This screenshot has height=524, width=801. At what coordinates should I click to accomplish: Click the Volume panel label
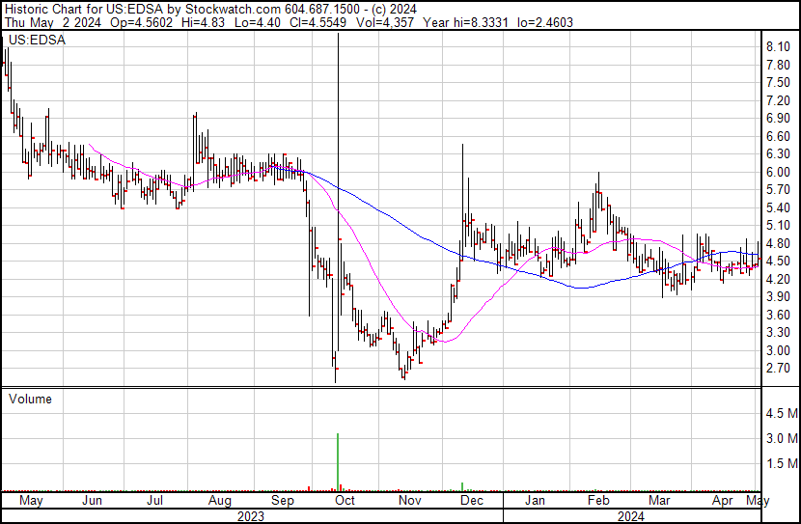coord(30,399)
